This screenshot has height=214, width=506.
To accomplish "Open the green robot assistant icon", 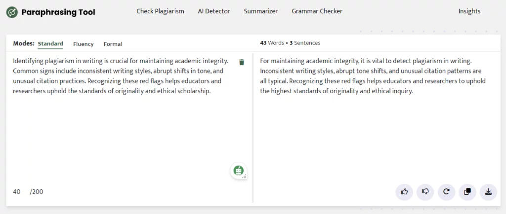I will (239, 171).
